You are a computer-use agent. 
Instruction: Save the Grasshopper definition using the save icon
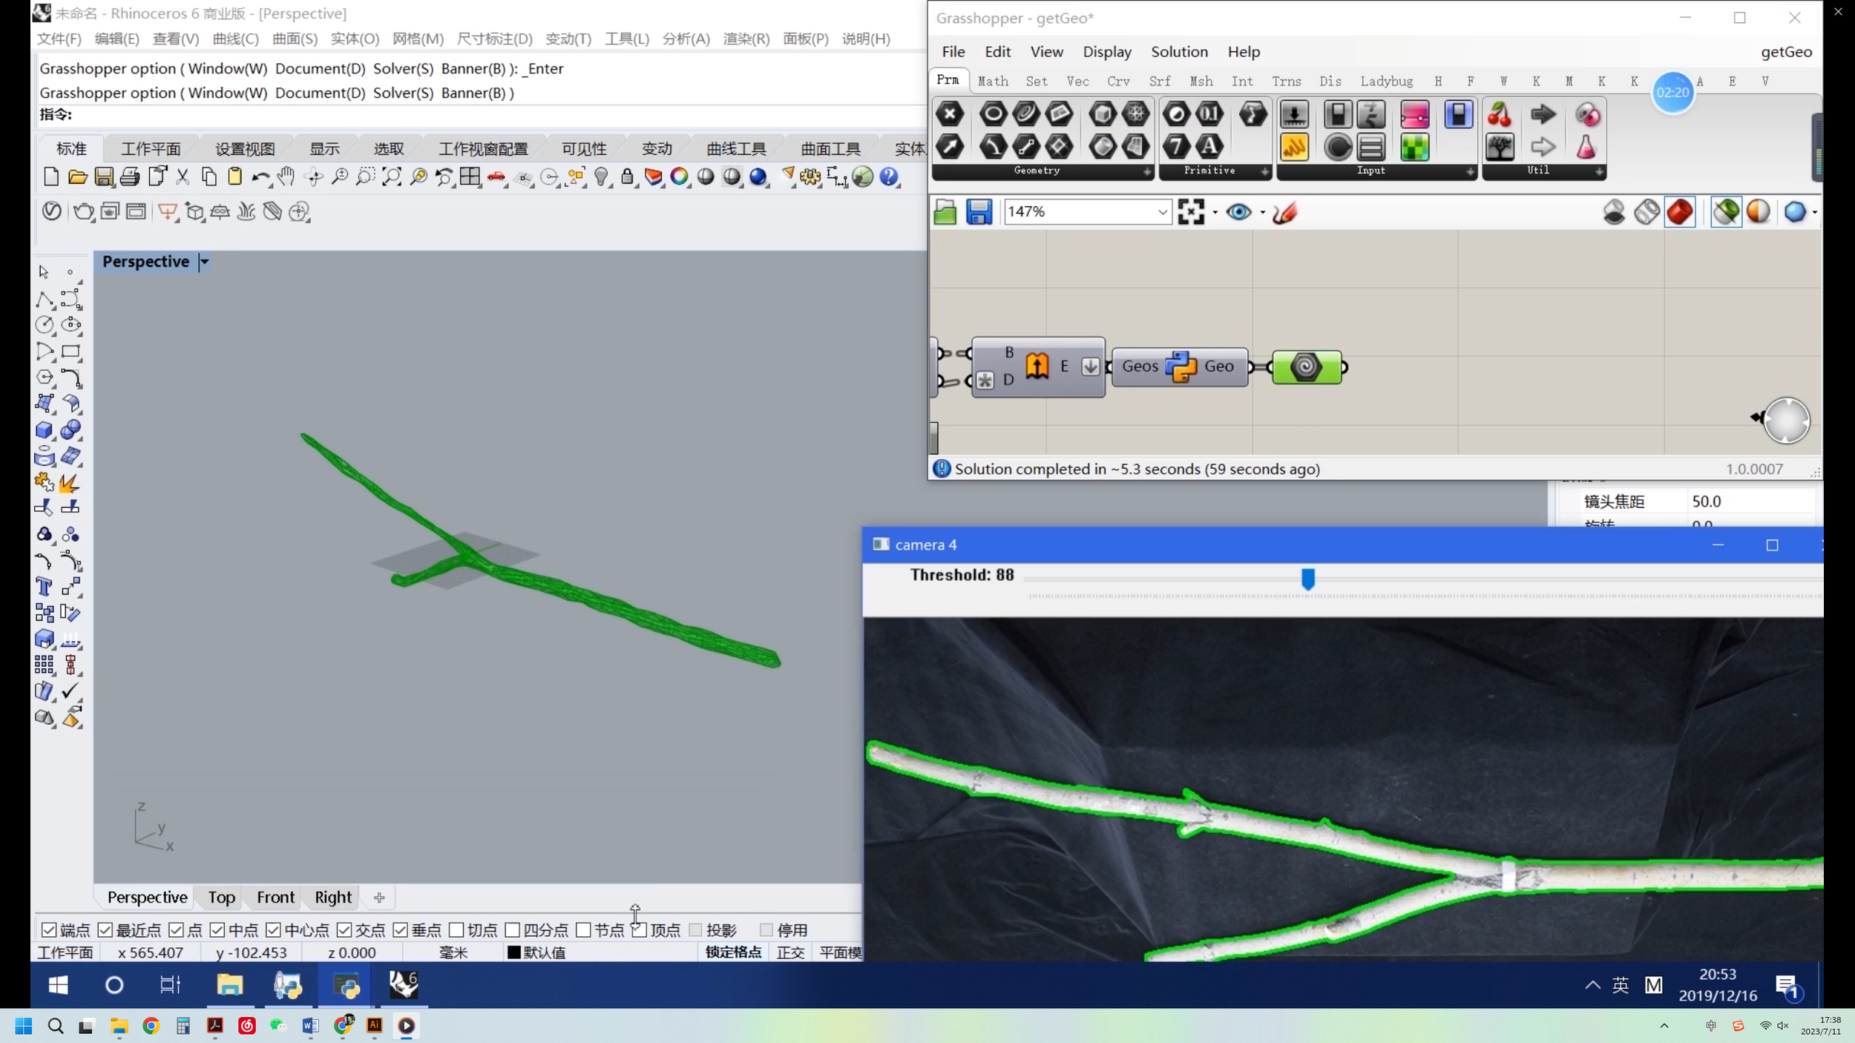[978, 211]
